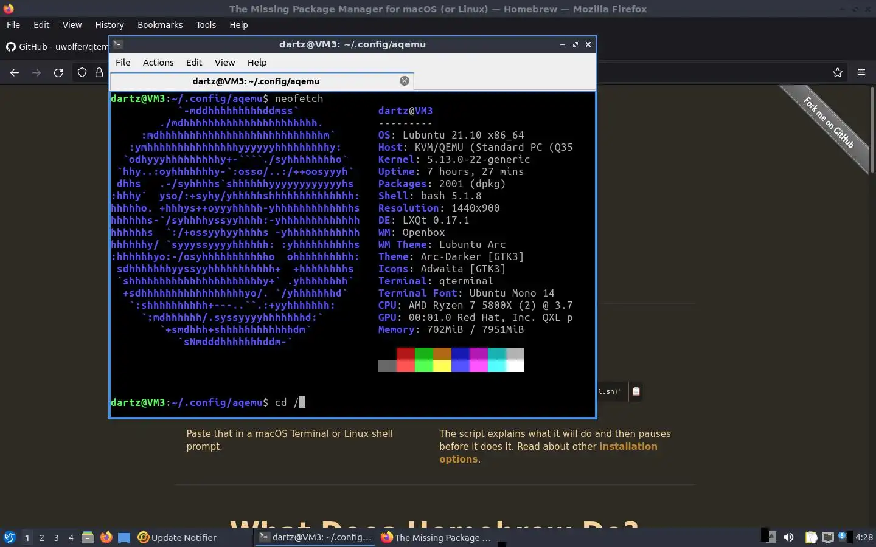
Task: Bookmark this page with the star icon
Action: click(838, 72)
